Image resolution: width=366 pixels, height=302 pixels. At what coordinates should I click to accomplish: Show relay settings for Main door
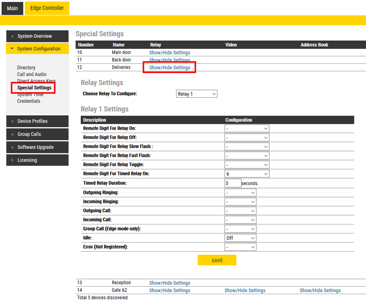(x=170, y=53)
